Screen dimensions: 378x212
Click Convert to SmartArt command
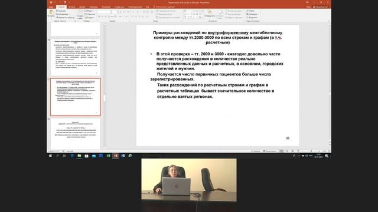click(168, 18)
